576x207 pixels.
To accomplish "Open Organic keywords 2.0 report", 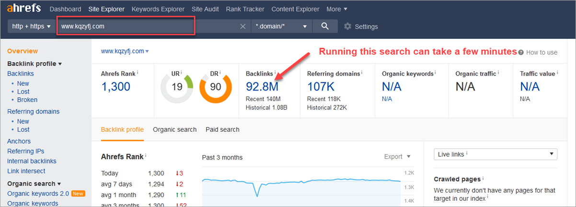I will click(x=38, y=194).
